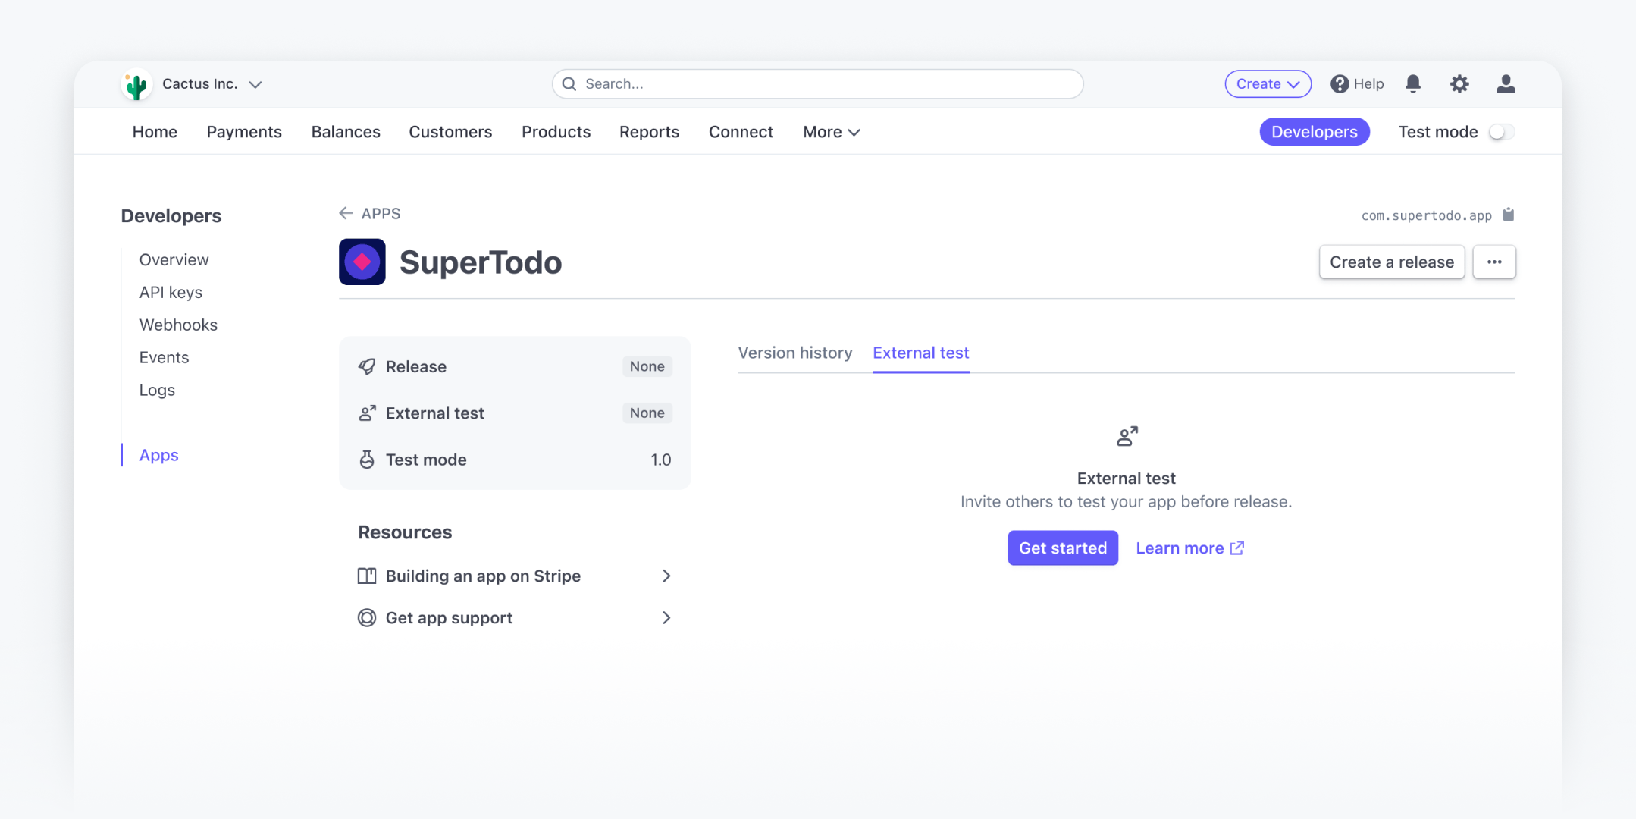The image size is (1636, 819).
Task: Open the three-dots overflow menu button
Action: tap(1493, 262)
